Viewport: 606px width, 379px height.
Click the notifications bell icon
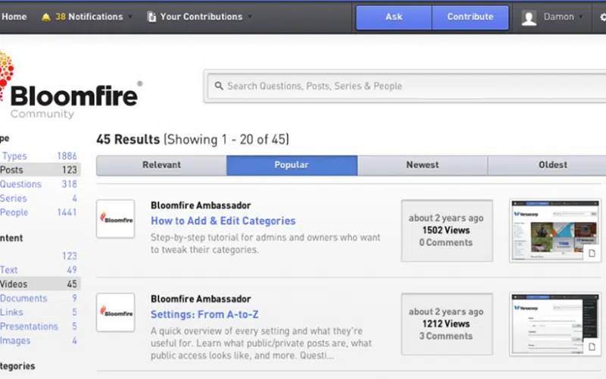coord(46,17)
